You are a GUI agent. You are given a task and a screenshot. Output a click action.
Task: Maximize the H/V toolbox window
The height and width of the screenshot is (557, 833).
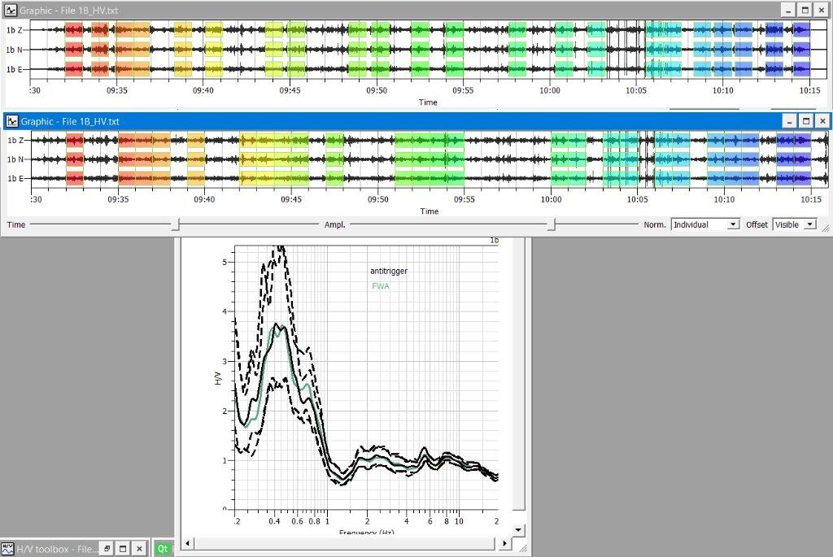[123, 549]
